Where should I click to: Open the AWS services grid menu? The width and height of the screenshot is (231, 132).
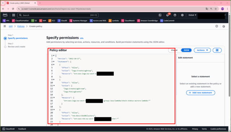coord(14,15)
